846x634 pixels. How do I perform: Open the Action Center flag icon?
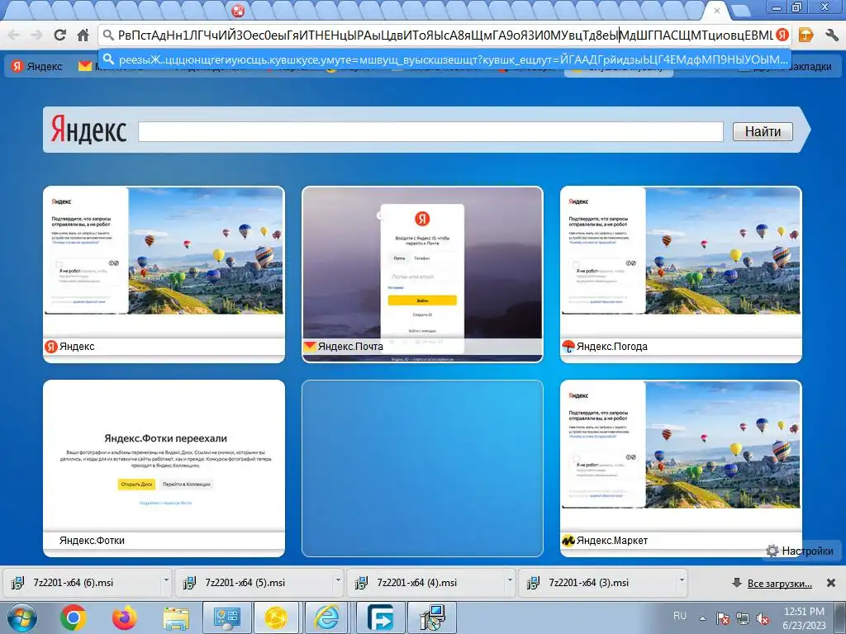pyautogui.click(x=723, y=618)
